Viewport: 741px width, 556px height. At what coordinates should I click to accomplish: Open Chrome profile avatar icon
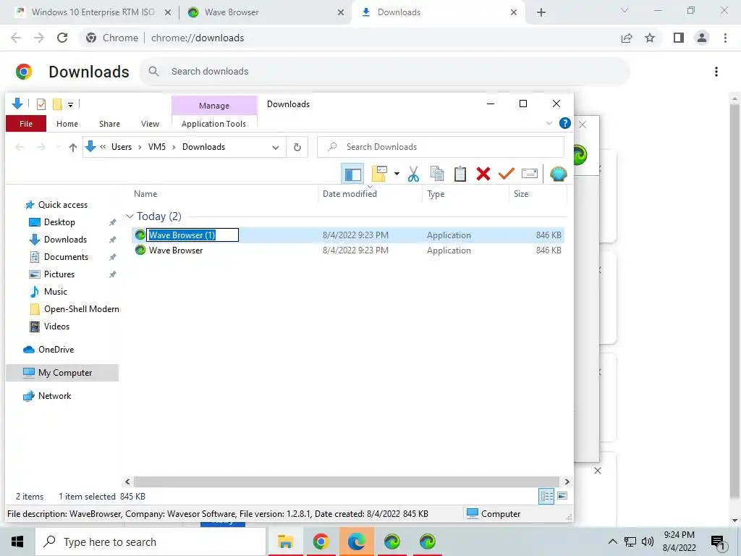pos(702,38)
